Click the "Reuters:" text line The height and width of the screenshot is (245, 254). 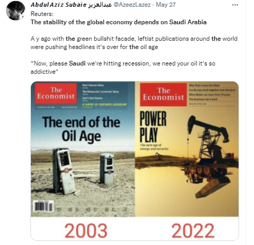click(42, 14)
